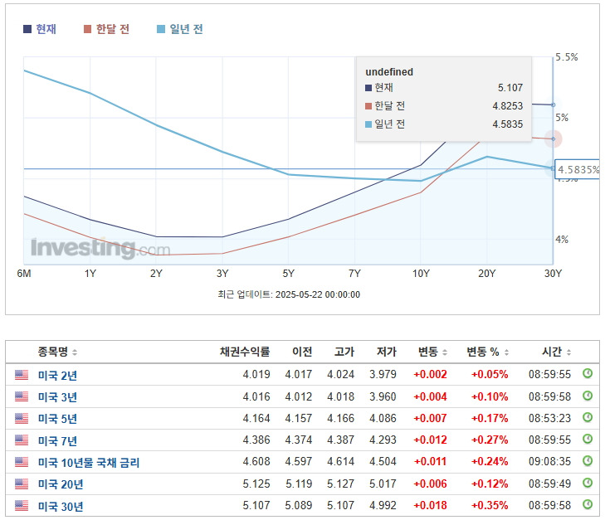
Task: Click the 6M axis label on chart
Action: click(24, 274)
